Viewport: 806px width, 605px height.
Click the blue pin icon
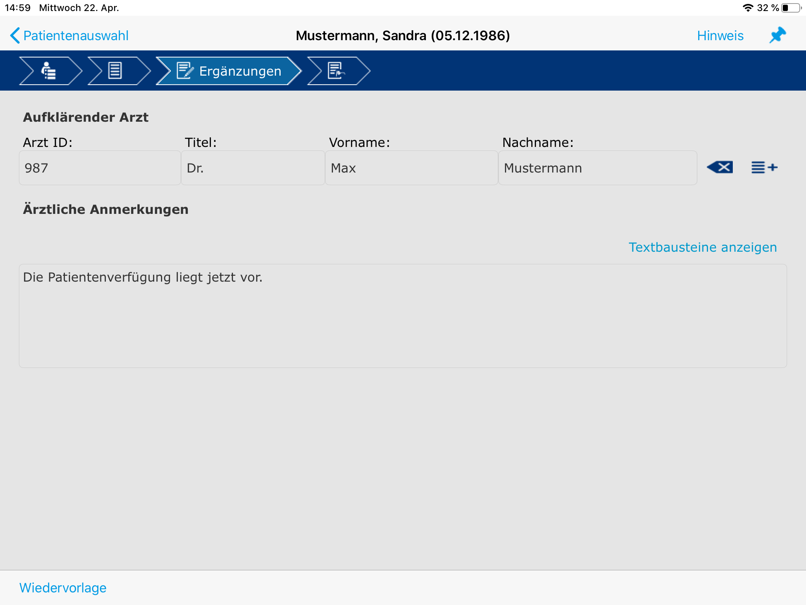(777, 35)
